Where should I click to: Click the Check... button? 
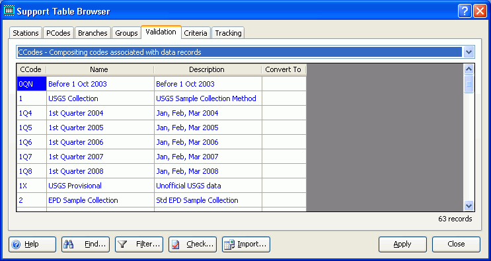pyautogui.click(x=192, y=244)
